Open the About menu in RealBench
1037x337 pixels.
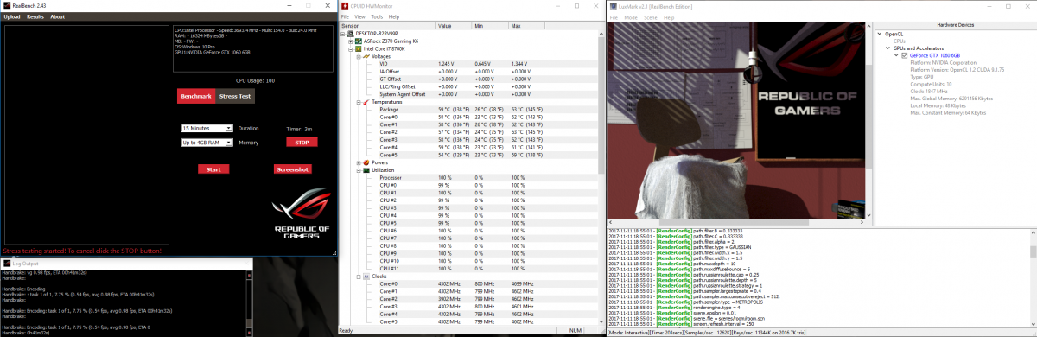pos(57,16)
